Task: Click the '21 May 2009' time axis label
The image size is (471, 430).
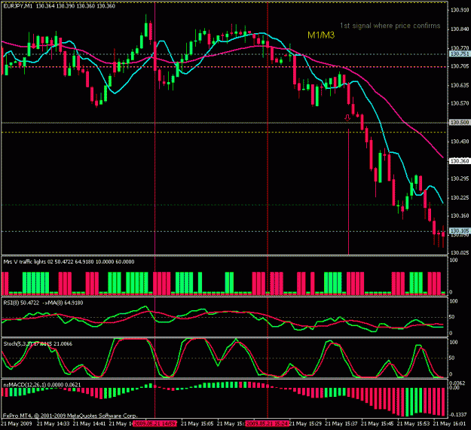Action: (x=17, y=424)
